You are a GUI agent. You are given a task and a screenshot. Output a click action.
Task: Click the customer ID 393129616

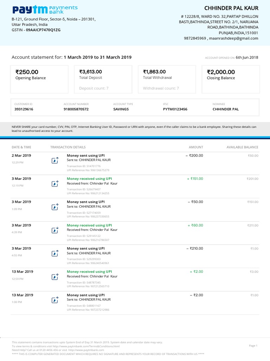click(x=24, y=109)
